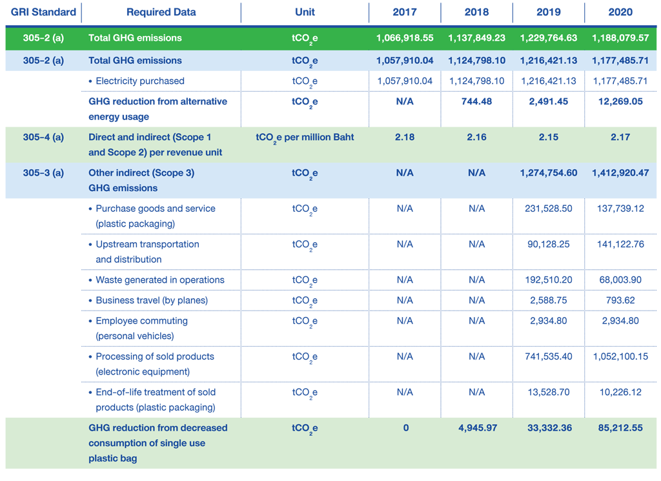Select the 2017 plastic bag reduction value 0

tap(405, 428)
